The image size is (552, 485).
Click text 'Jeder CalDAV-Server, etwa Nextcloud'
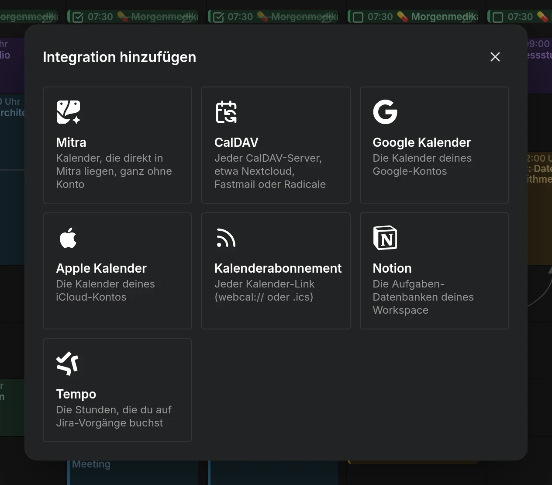tap(268, 165)
